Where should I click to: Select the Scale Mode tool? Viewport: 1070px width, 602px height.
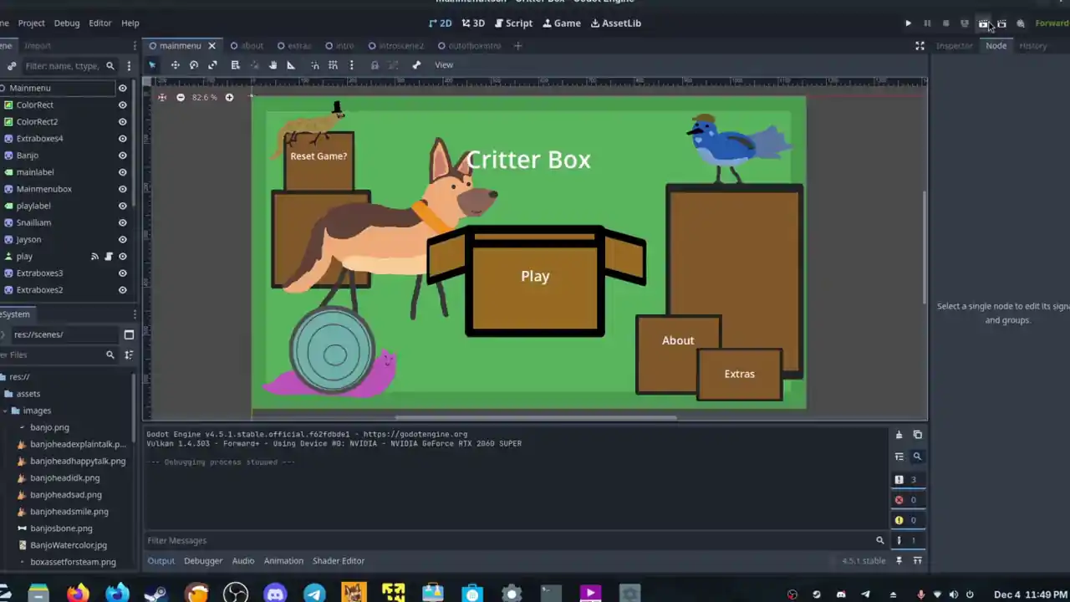(x=213, y=65)
